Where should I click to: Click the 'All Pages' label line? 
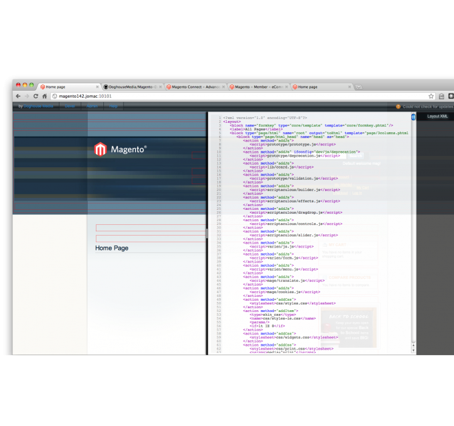tap(256, 129)
